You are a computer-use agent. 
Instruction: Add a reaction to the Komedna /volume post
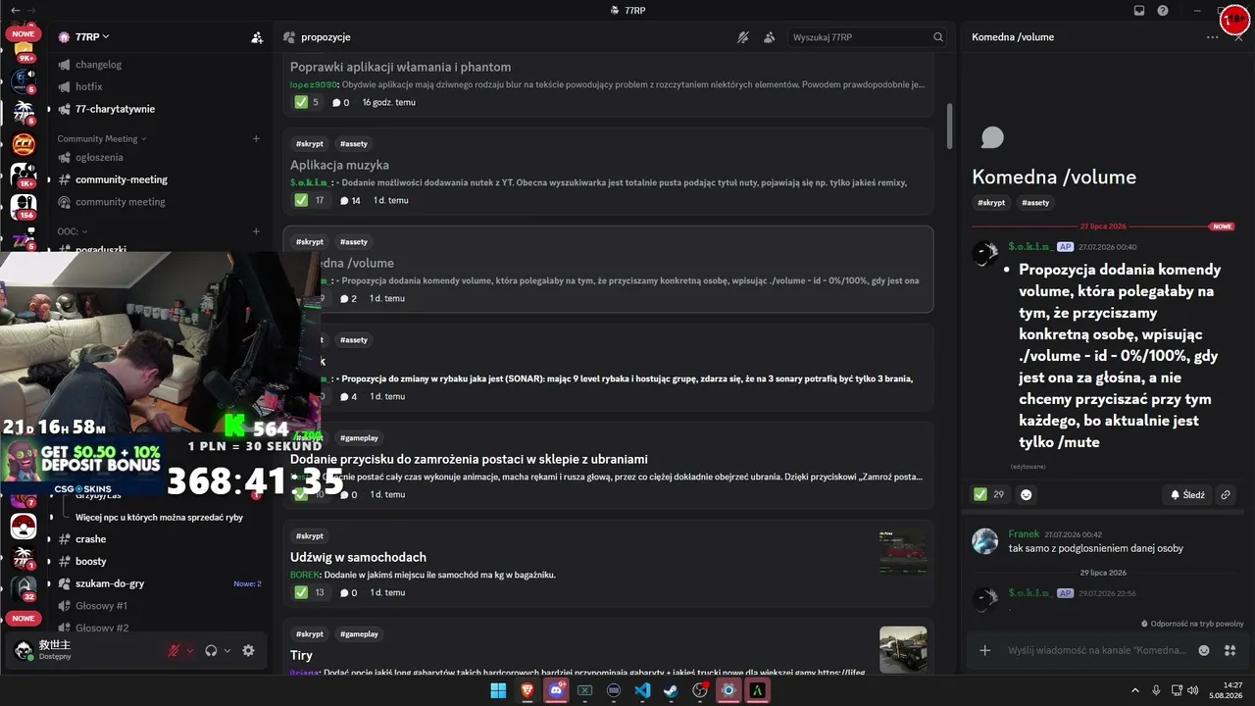pyautogui.click(x=1027, y=494)
